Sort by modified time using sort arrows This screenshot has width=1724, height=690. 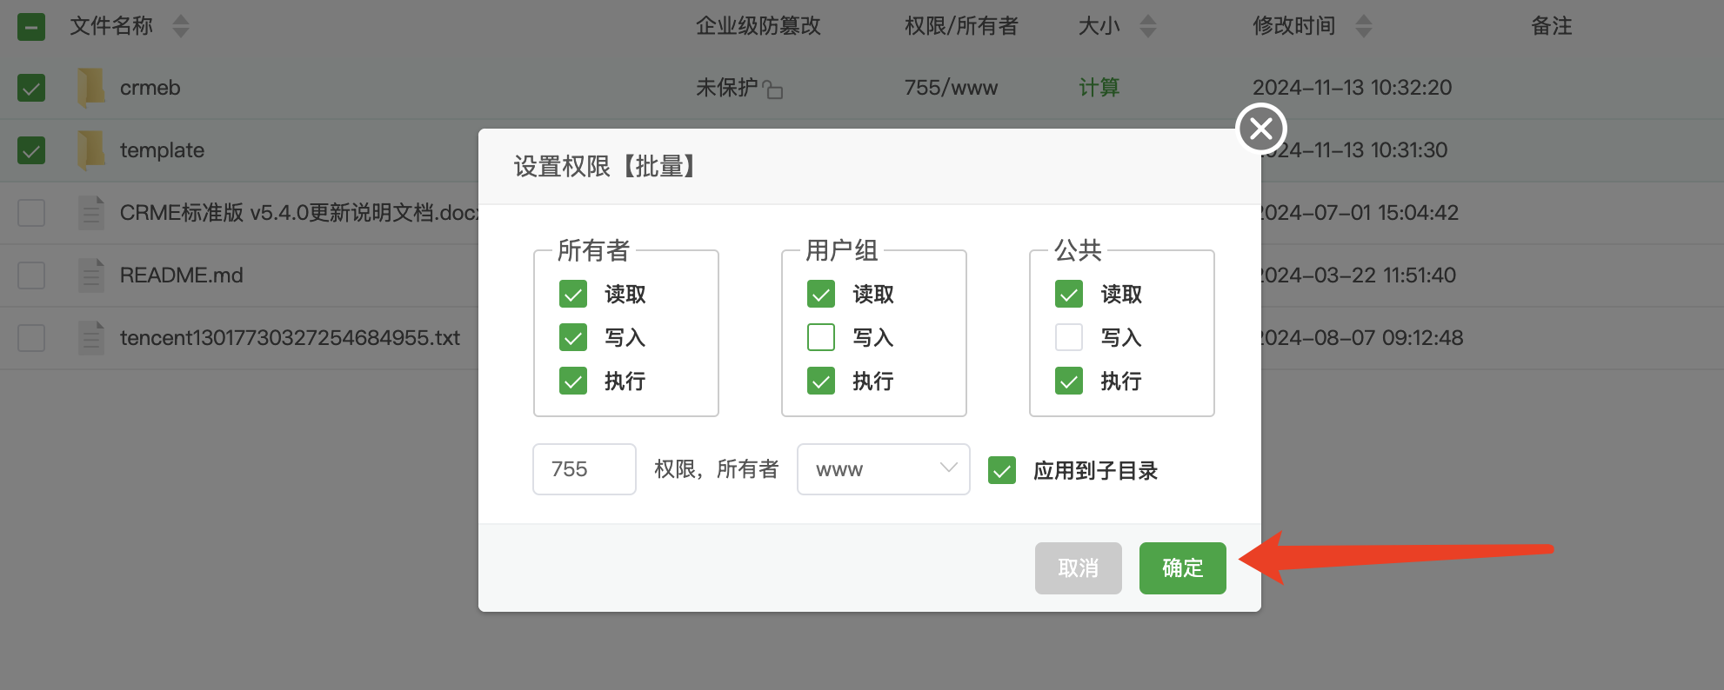coord(1363,26)
